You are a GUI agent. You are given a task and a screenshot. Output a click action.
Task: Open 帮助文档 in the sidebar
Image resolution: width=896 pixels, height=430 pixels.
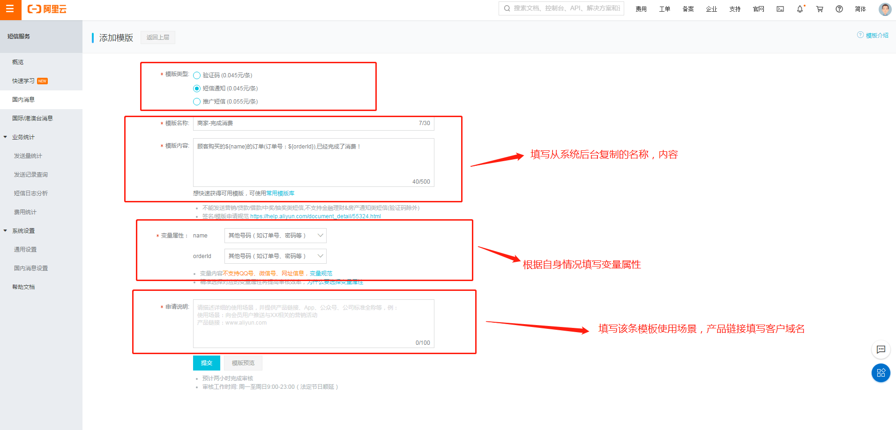[23, 287]
